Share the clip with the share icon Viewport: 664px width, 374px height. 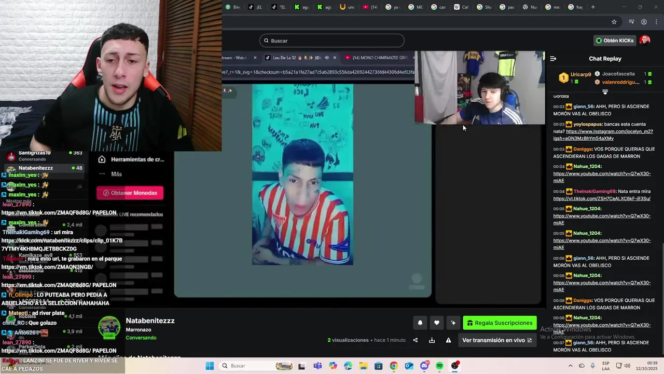point(415,340)
